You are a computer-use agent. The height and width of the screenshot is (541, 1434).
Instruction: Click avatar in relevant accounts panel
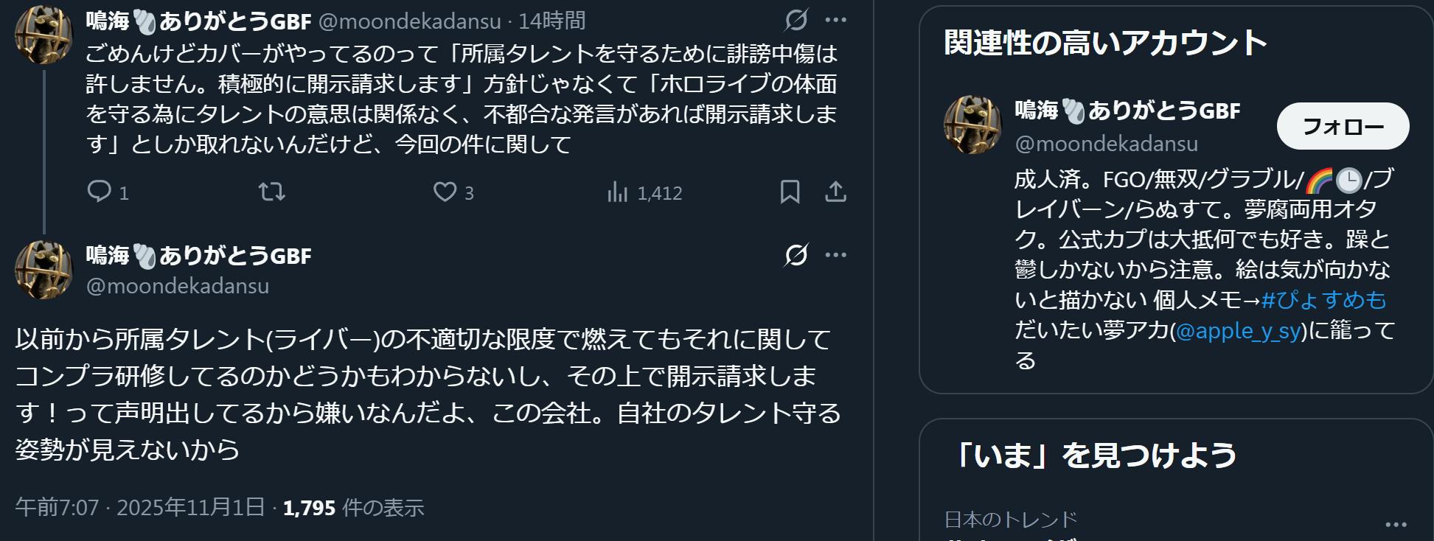click(972, 125)
